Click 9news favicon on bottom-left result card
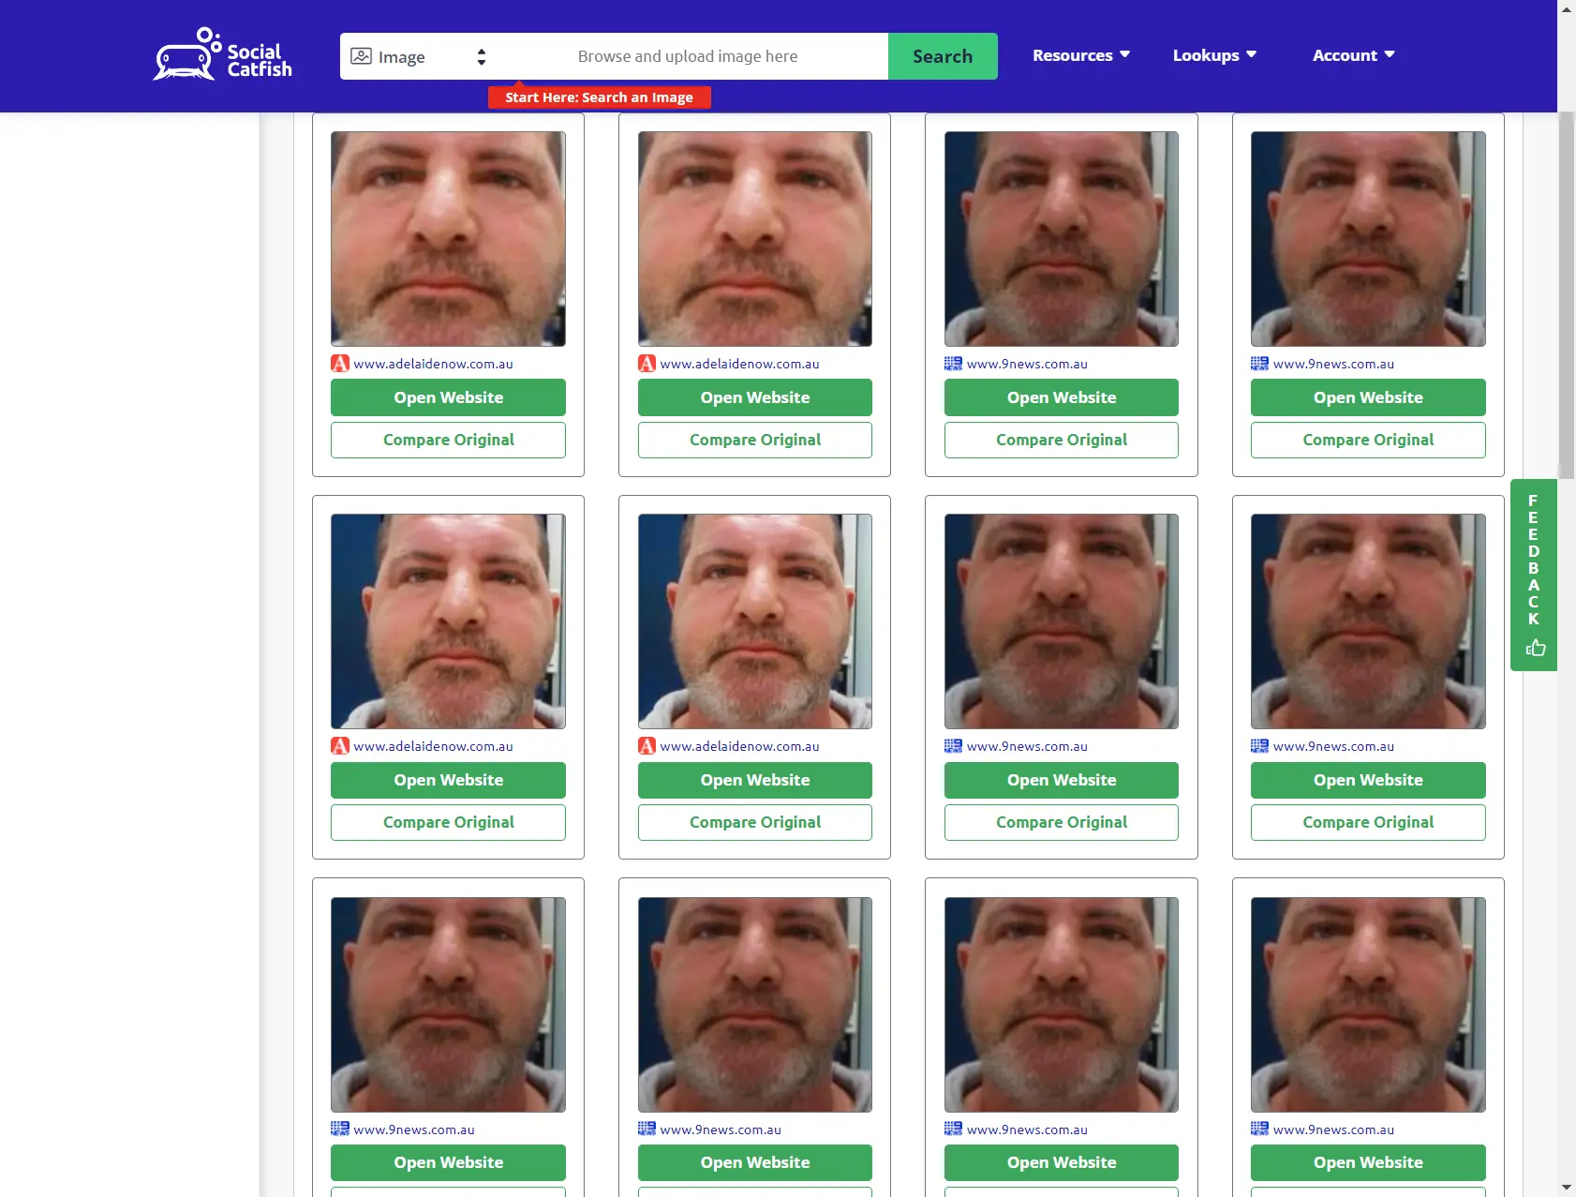 point(340,1130)
